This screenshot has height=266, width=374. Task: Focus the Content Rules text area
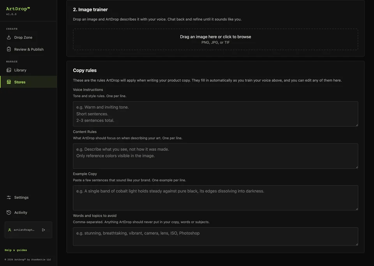tap(215, 156)
